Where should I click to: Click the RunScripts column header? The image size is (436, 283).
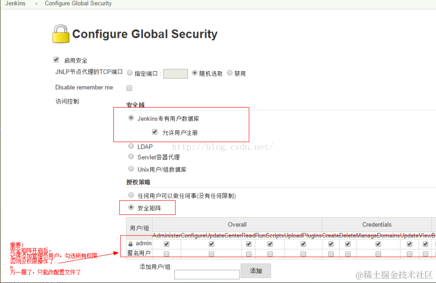tap(270, 236)
